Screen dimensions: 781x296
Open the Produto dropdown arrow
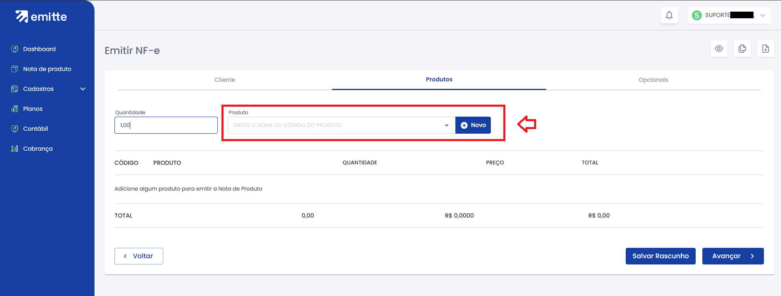coord(446,125)
